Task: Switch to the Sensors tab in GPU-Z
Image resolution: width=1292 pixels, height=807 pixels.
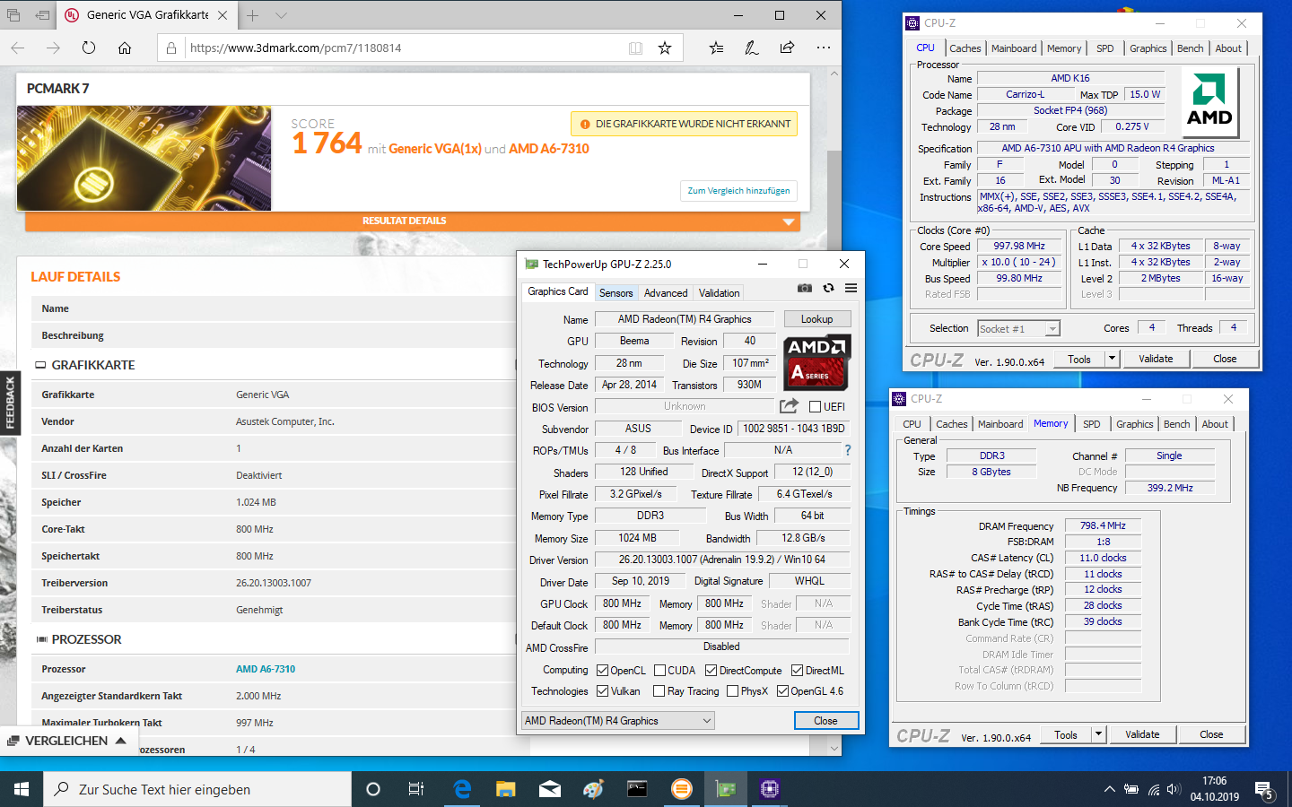Action: [615, 293]
